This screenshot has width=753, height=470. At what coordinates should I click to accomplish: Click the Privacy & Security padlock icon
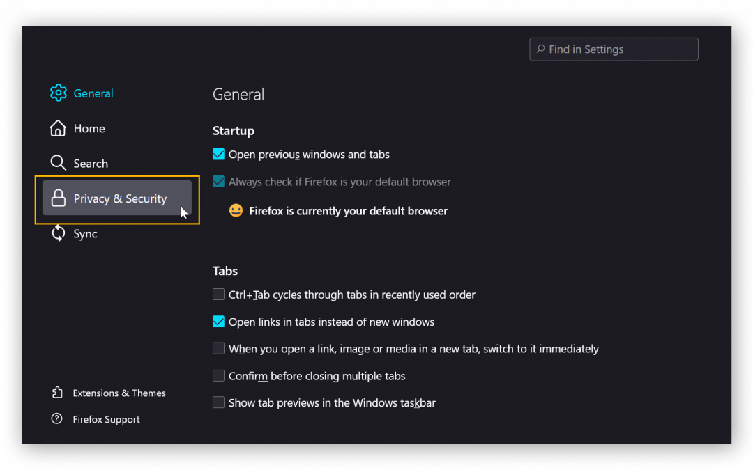59,198
